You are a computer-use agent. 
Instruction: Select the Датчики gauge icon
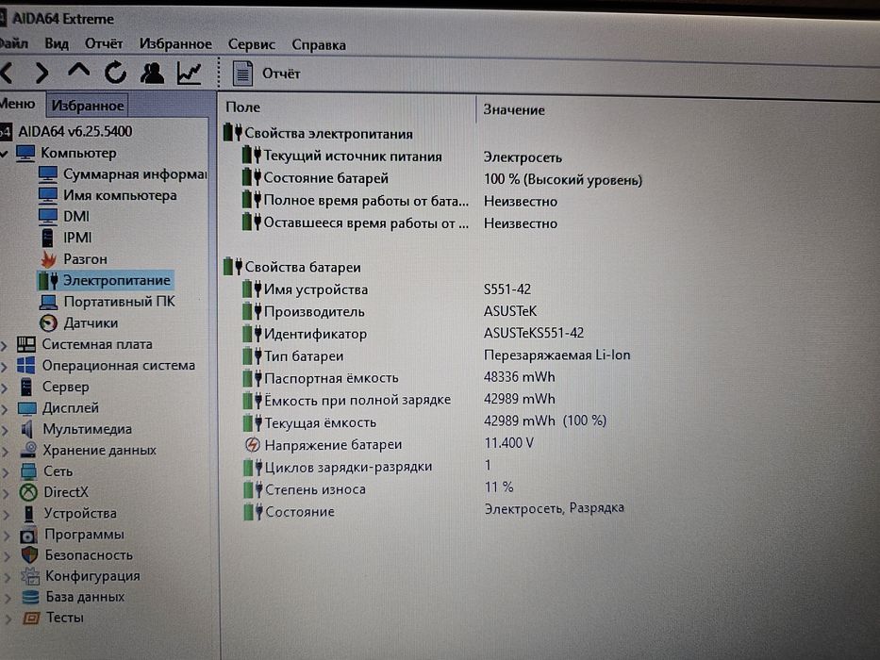click(49, 322)
